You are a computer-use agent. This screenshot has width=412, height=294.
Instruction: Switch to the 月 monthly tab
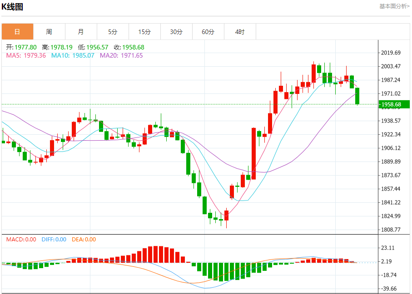[x=81, y=32]
